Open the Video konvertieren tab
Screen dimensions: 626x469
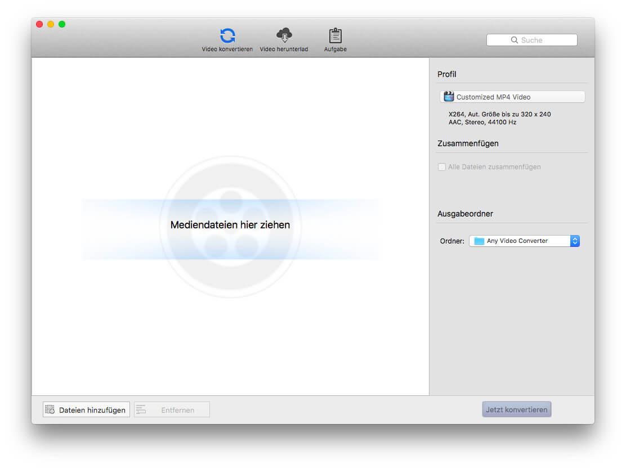227,40
